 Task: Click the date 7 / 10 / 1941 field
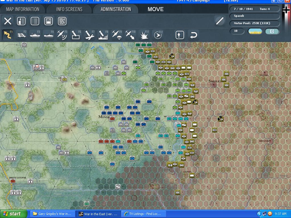(x=243, y=9)
